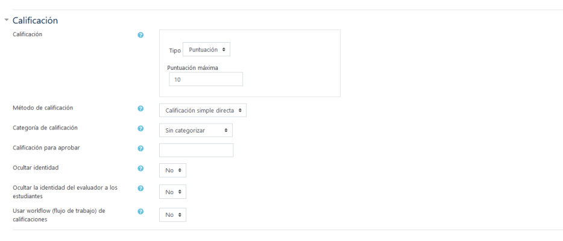Open the Tipo Puntuación dropdown
Screen dimensions: 563x241
pos(207,49)
